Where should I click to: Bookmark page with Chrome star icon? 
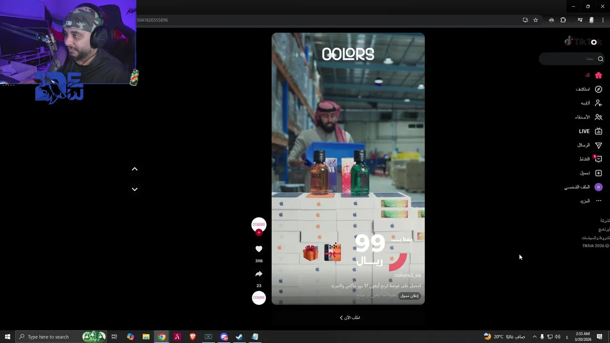tap(536, 20)
